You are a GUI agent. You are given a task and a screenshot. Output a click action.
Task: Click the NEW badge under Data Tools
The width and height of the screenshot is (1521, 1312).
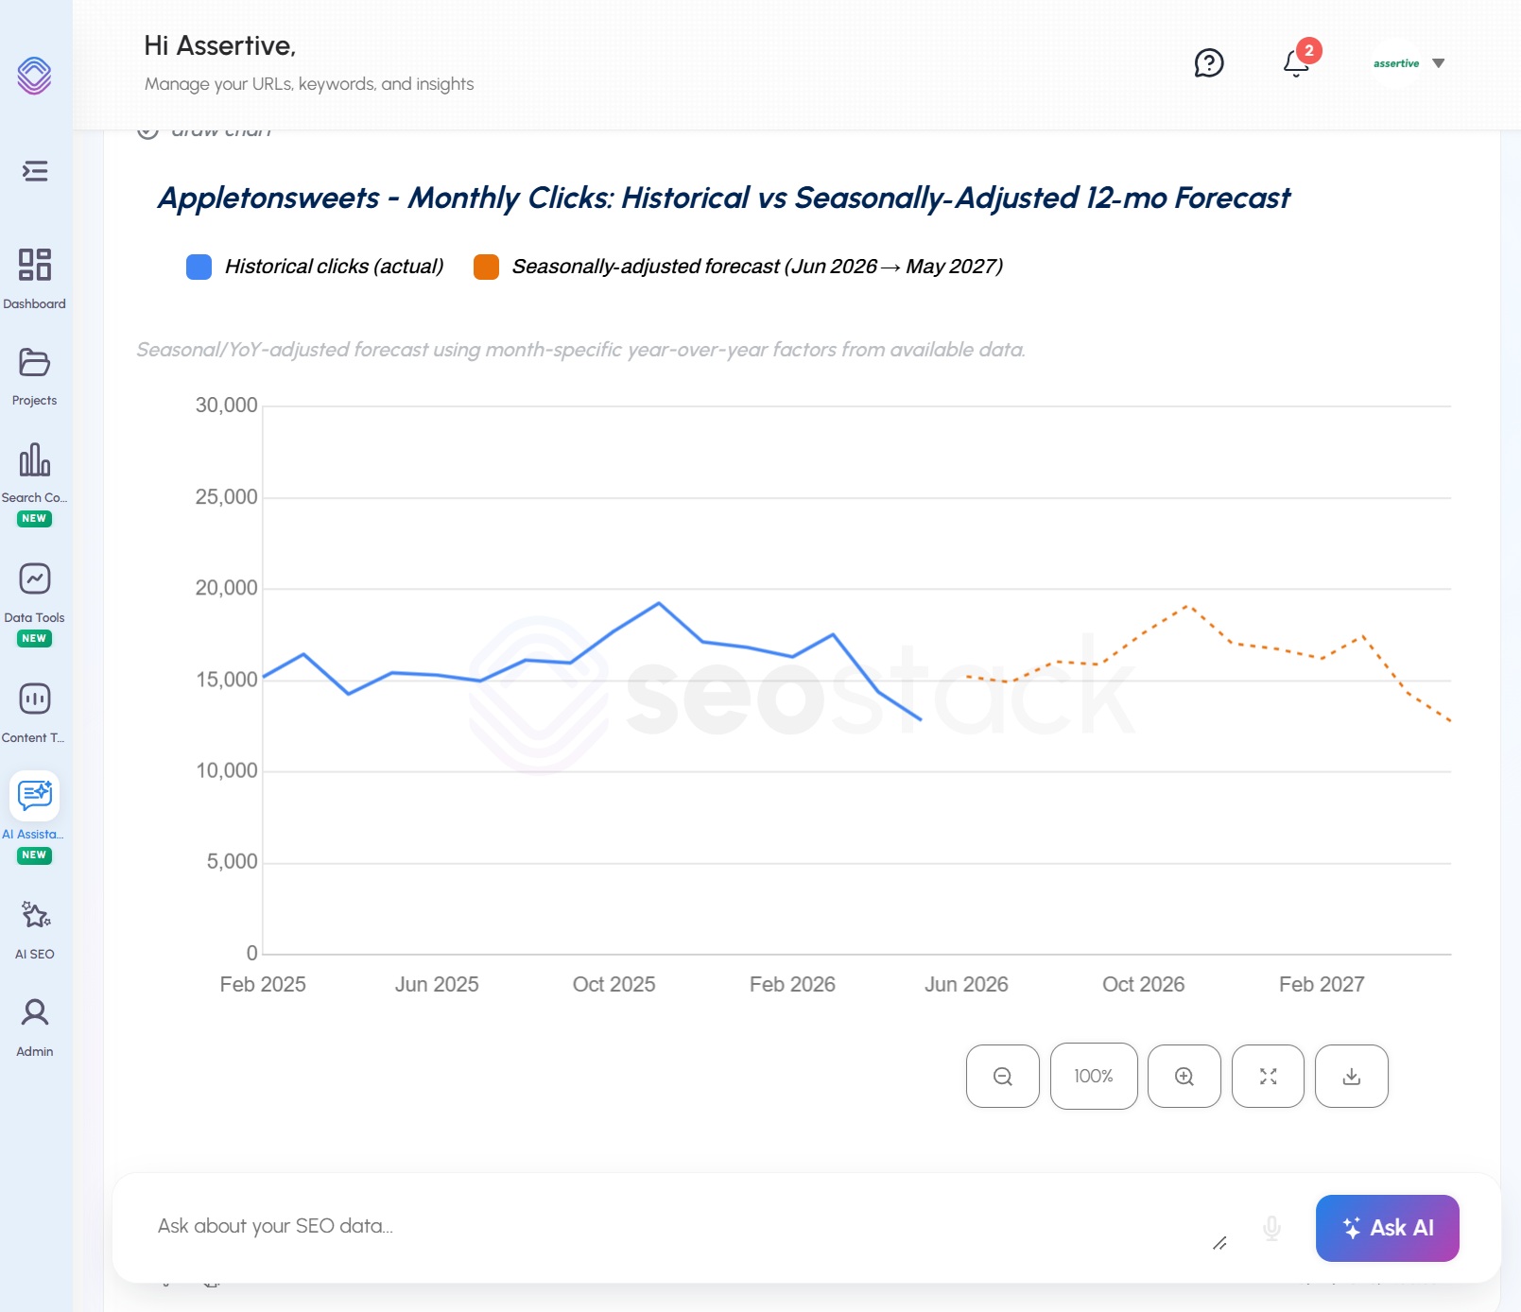point(34,638)
